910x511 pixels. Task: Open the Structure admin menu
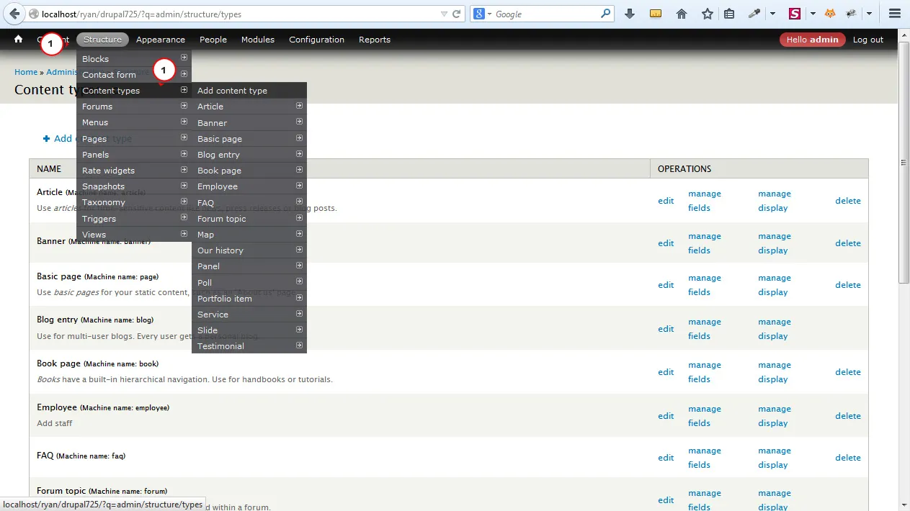click(102, 40)
